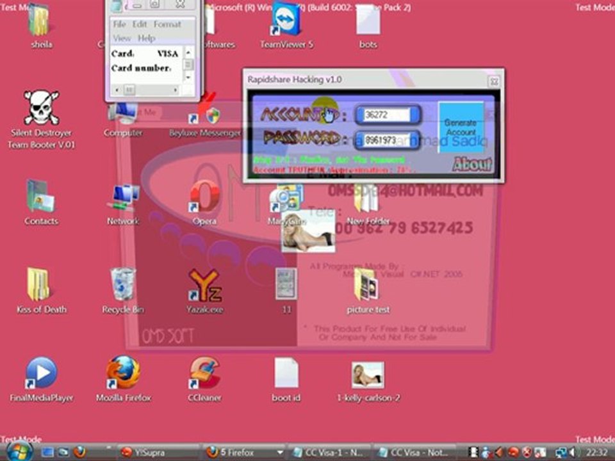Screen dimensions: 615x461
Task: Launch Mozilla Firefox desktop shortcut
Action: [x=123, y=380]
